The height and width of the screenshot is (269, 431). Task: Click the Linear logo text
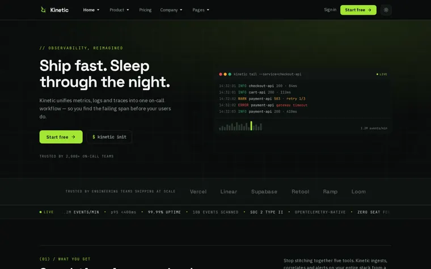point(229,191)
